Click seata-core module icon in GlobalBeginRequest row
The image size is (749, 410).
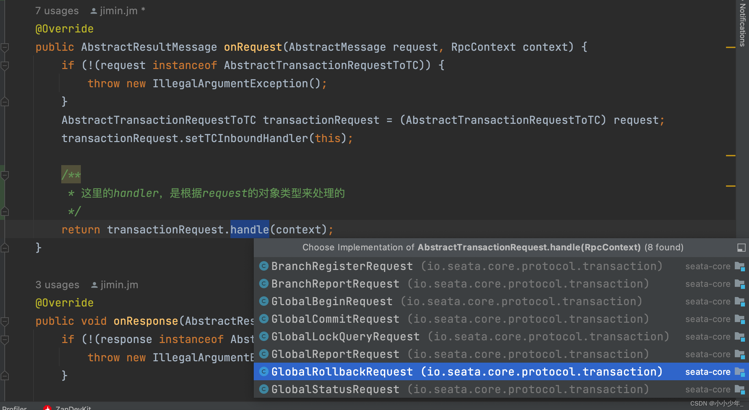[x=740, y=302]
